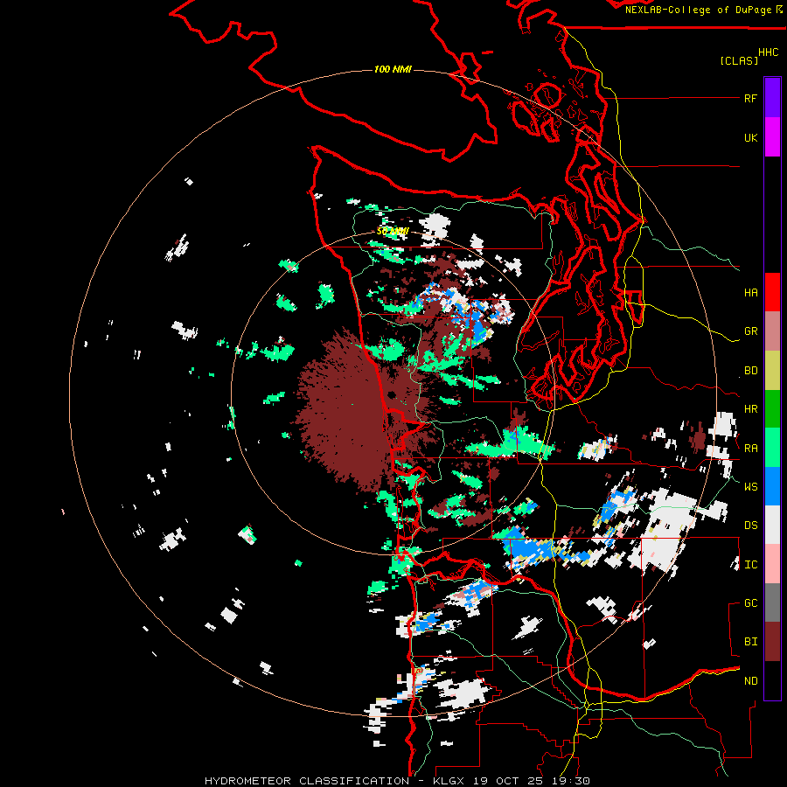This screenshot has width=787, height=787.
Task: Click the DS legend label
Action: [x=750, y=526]
